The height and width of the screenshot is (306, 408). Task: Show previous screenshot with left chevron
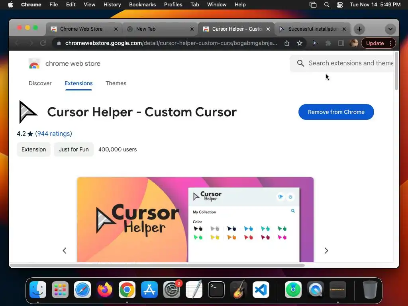[65, 251]
